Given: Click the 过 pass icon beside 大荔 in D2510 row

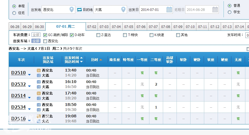Looking at the screenshot, I should pos(39,75).
